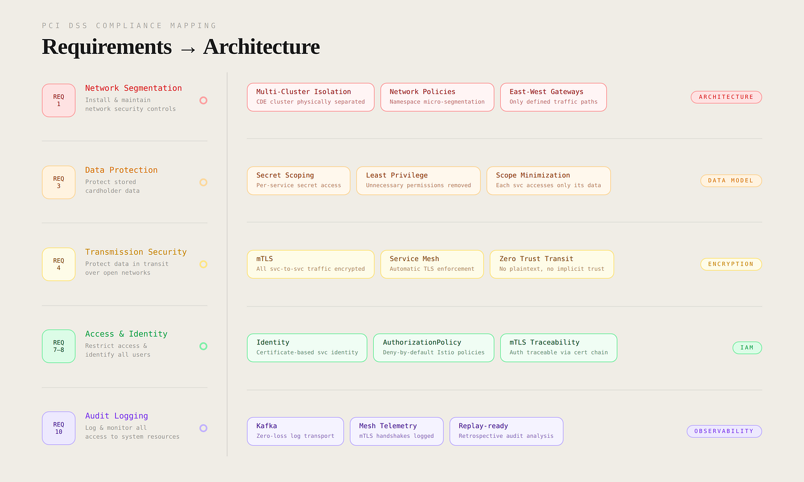Open the Scope Minimization card
The height and width of the screenshot is (482, 804).
(548, 181)
